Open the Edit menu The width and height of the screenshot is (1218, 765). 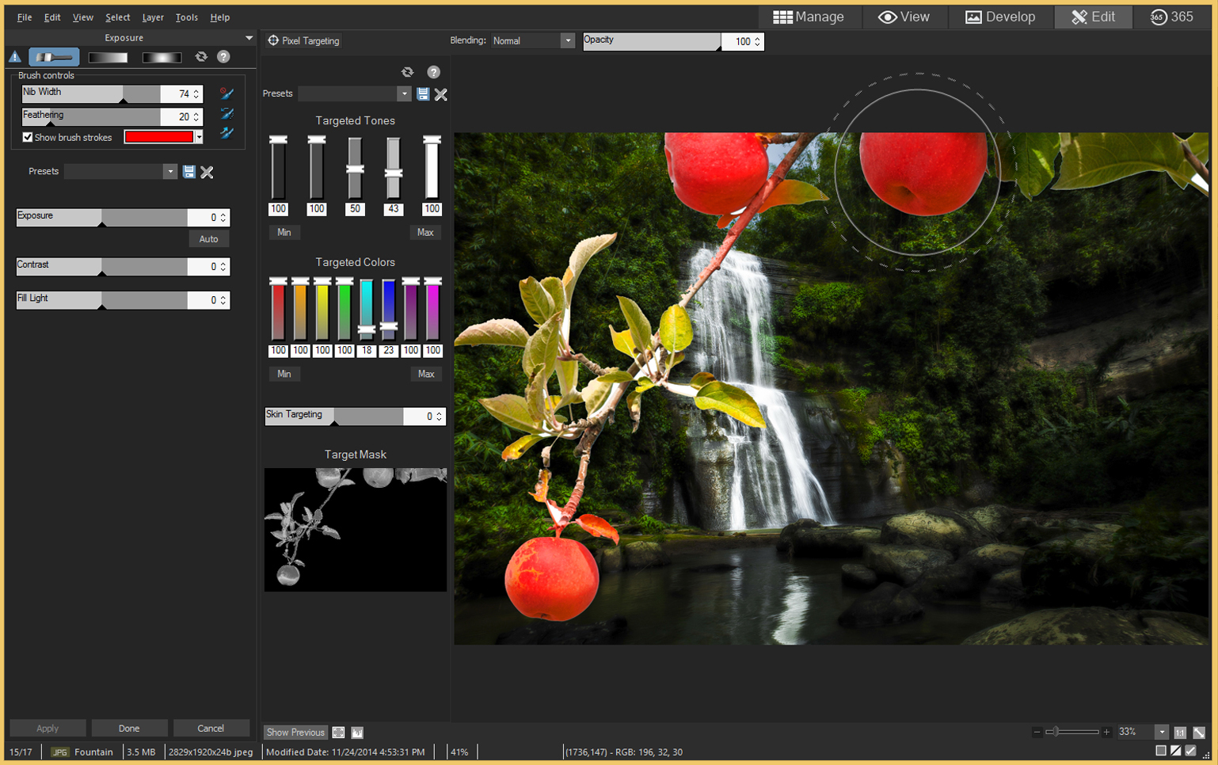pos(52,17)
